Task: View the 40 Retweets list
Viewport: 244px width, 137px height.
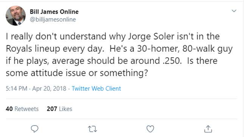Action: (x=22, y=109)
